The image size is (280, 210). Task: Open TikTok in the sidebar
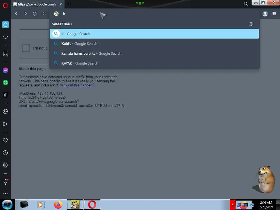coord(5,95)
